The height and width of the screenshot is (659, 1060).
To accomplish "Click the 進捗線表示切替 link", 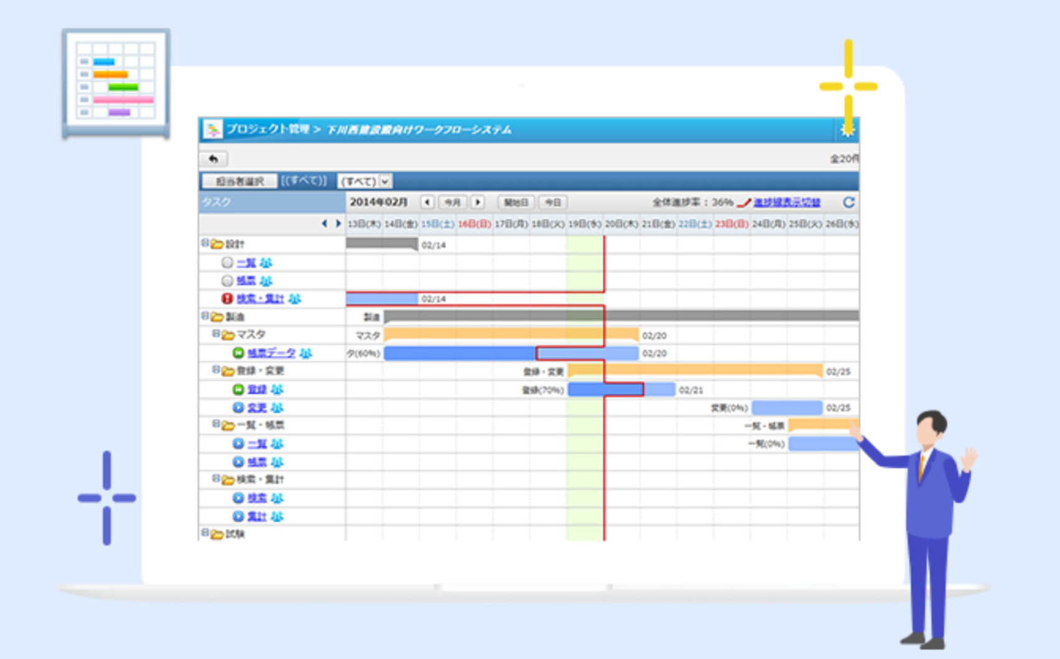I will 786,202.
